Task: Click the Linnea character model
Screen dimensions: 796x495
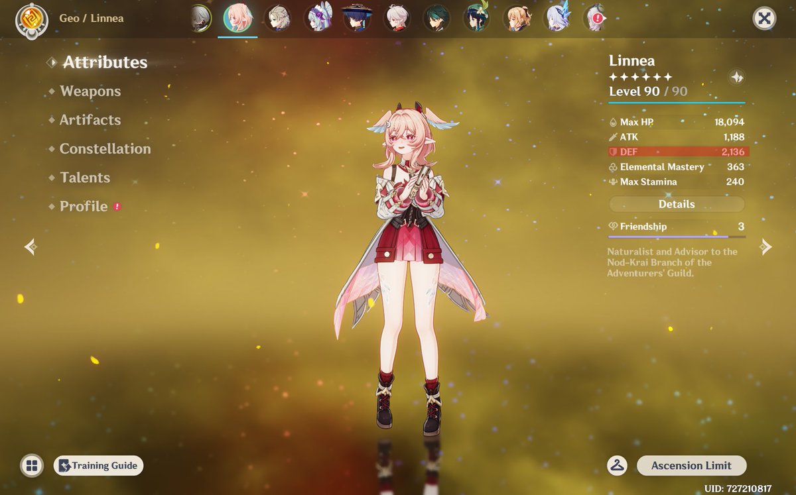Action: pos(410,268)
